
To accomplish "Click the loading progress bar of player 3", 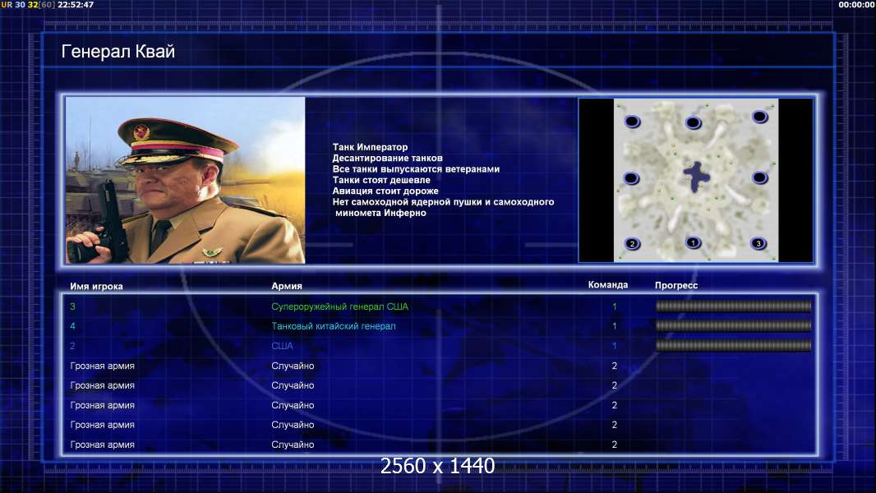I will (x=734, y=306).
